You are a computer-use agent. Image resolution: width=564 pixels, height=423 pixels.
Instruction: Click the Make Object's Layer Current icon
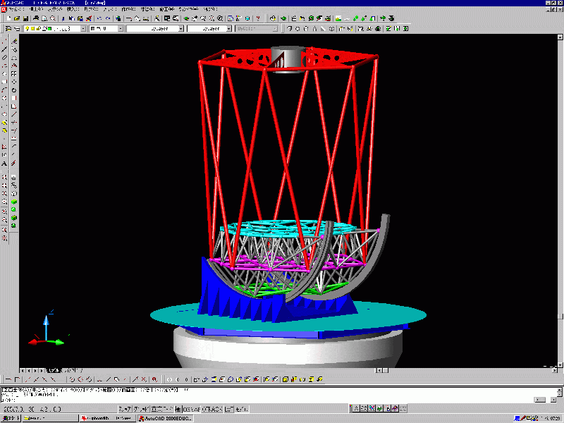(x=8, y=28)
